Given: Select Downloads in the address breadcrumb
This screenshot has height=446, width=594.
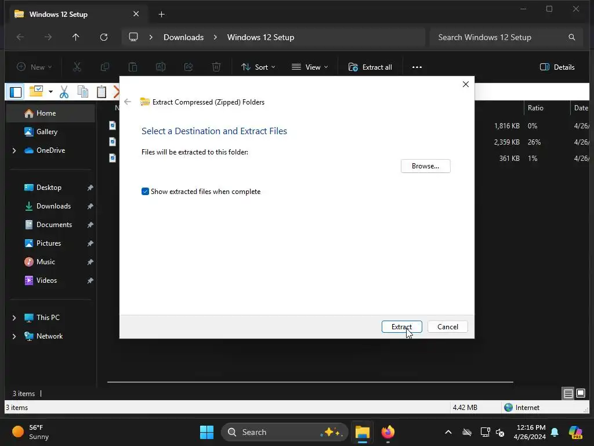Looking at the screenshot, I should [x=183, y=37].
